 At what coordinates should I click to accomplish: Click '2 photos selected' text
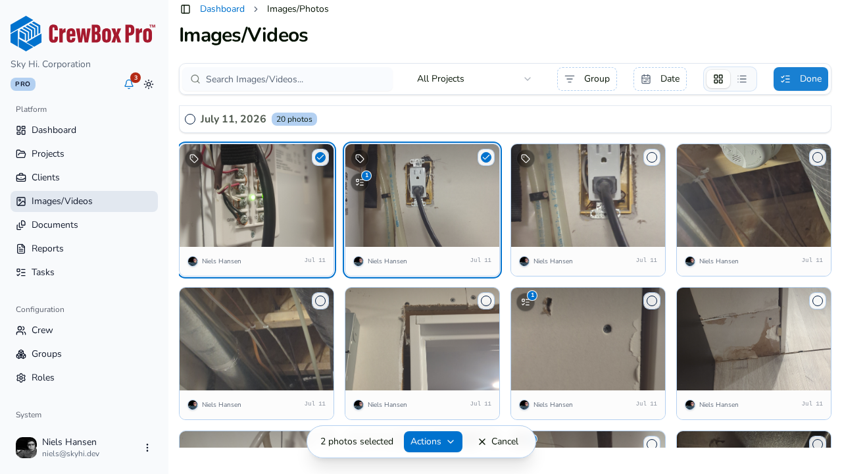pos(357,442)
